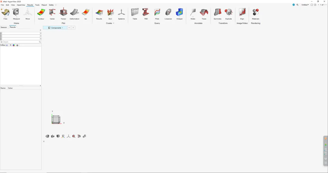Click the red magnifier find icon
Image resolution: width=328 pixels, height=173 pixels.
pos(73,136)
